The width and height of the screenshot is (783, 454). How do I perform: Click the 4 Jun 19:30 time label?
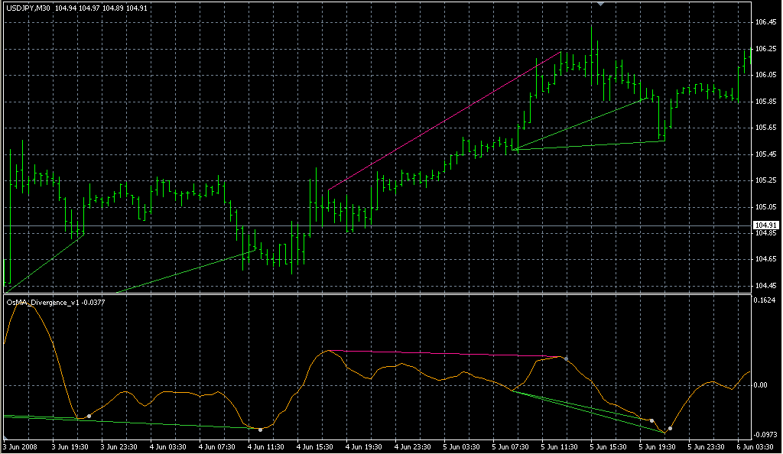[363, 447]
